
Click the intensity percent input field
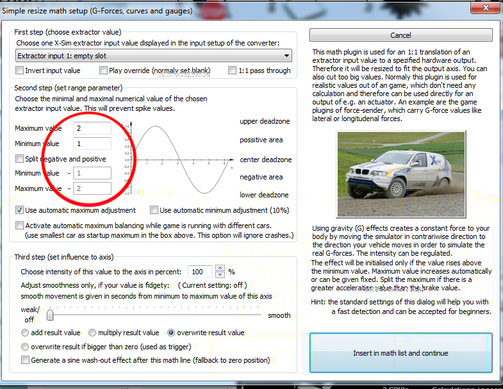[x=200, y=272]
